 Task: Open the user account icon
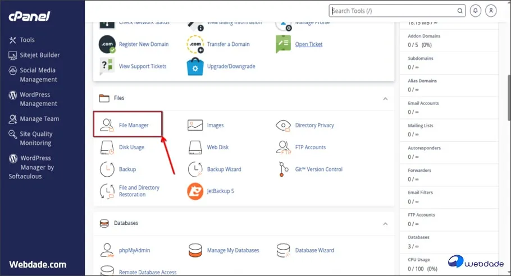(491, 11)
